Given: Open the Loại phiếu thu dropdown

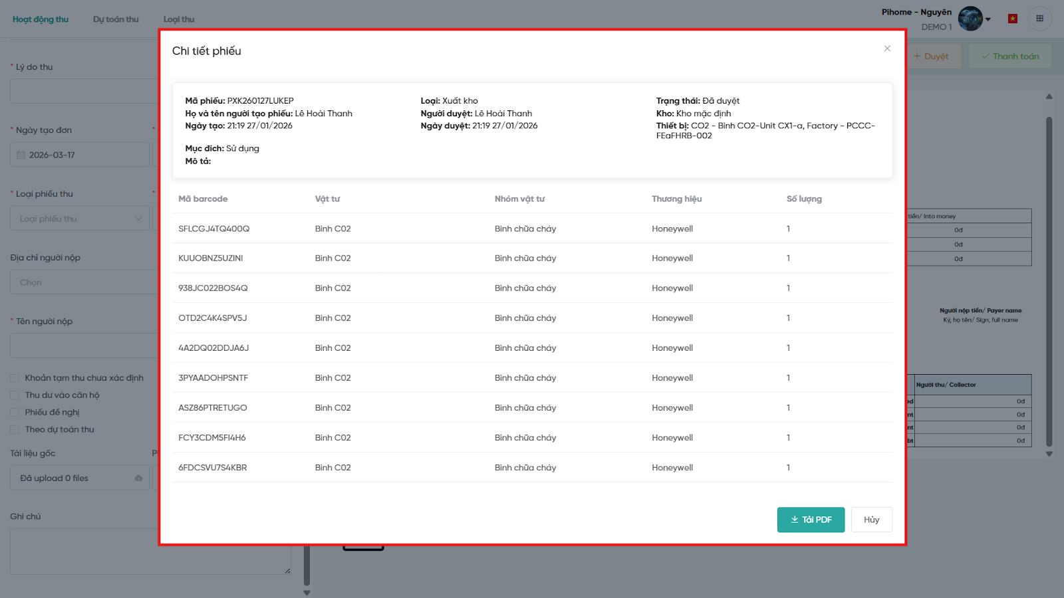Looking at the screenshot, I should click(x=80, y=219).
